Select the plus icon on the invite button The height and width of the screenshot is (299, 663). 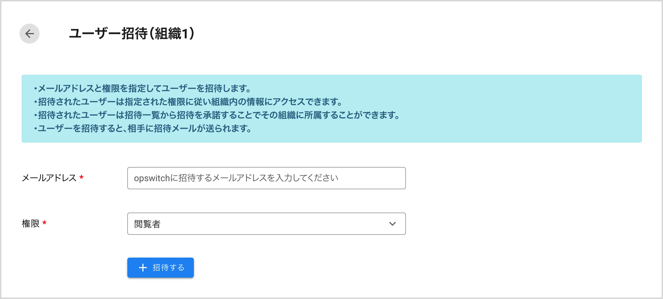143,267
